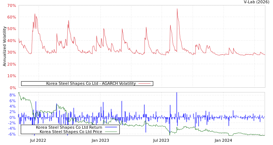Click the -6% return axis label
Viewport: 273px width, 145px height.
coord(12,134)
